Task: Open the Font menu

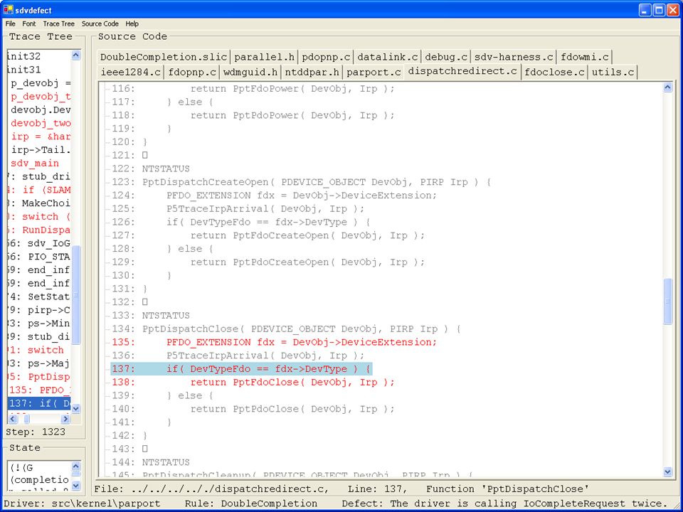Action: [x=29, y=23]
